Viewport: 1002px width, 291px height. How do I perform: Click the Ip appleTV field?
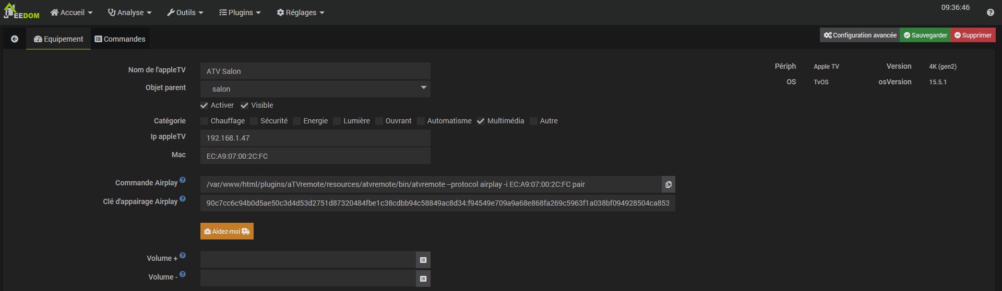[x=315, y=138]
